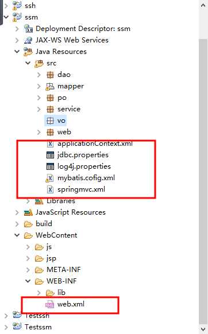Click the mybatis.cofig.xml file icon

[50, 178]
